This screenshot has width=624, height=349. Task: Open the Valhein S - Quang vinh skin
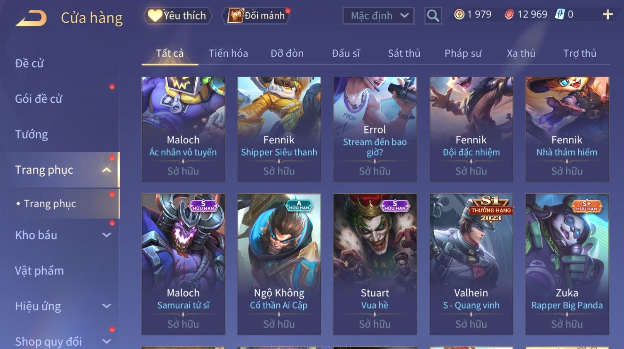tap(471, 264)
